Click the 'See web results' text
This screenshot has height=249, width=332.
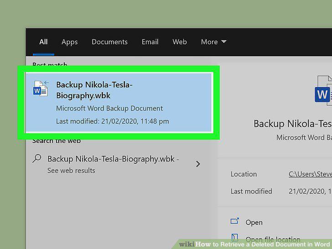point(71,171)
